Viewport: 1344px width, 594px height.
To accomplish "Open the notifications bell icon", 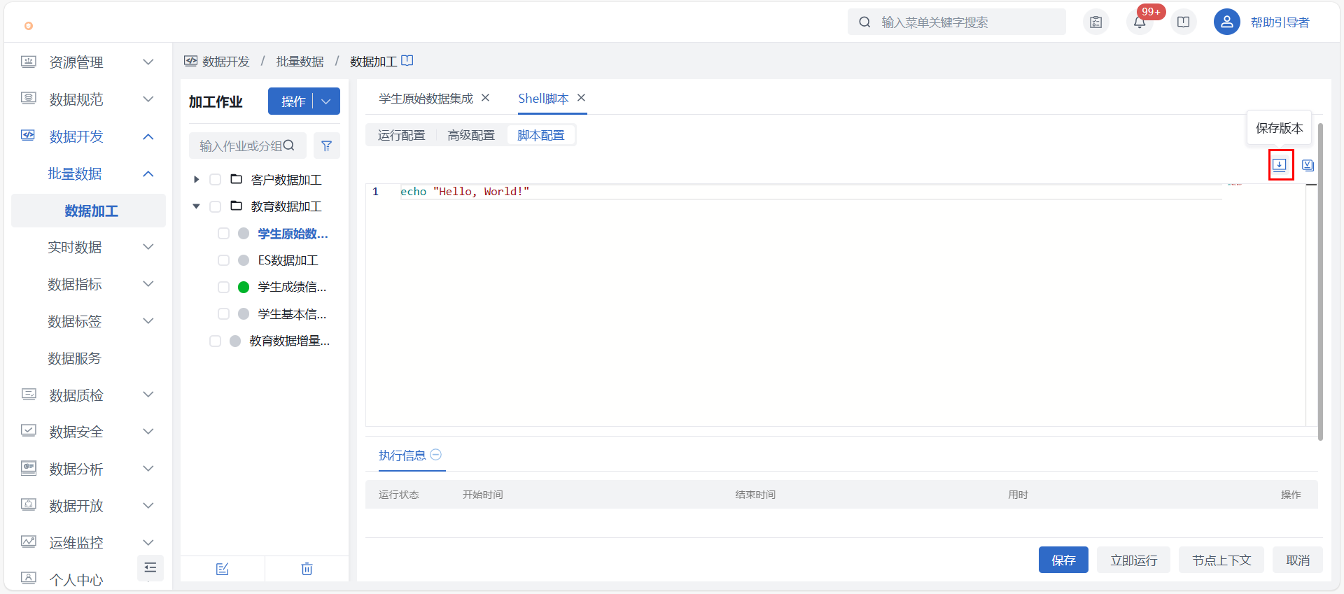I will tap(1140, 22).
